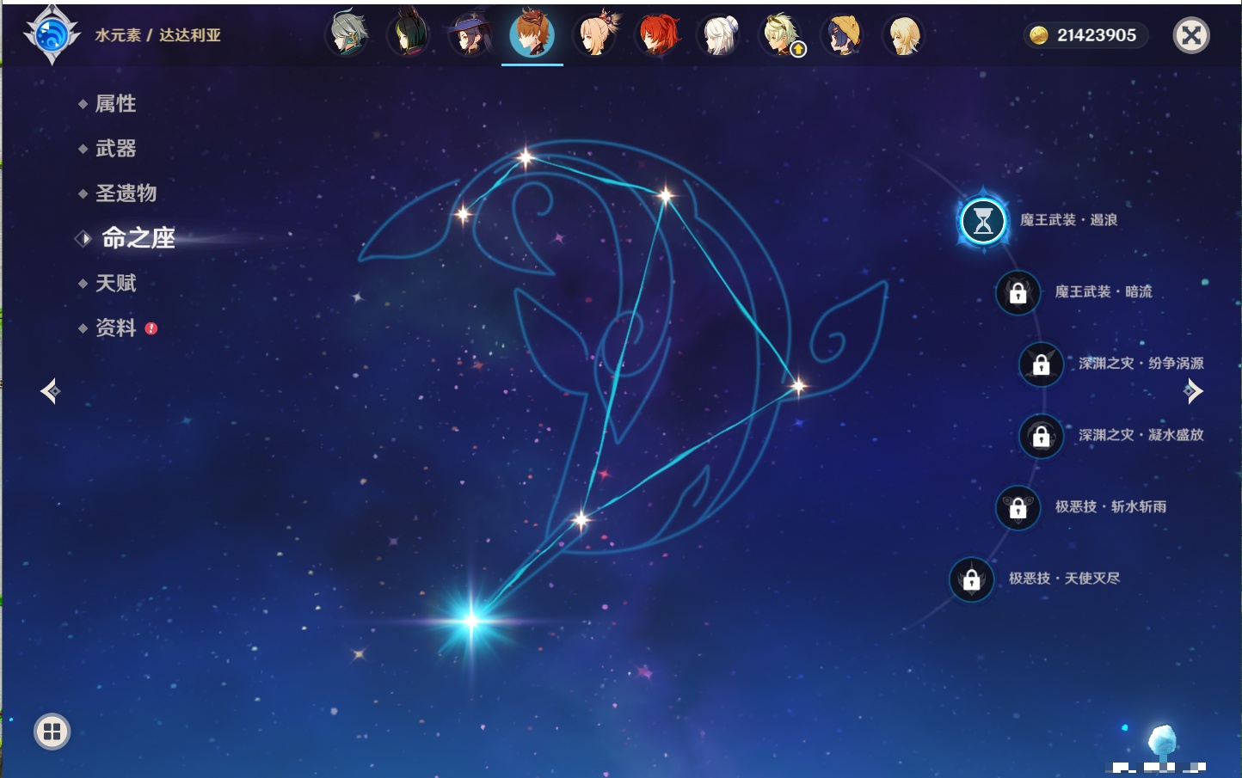Click the 深渊之灾·纷争涡源 label text
Screen dimensions: 1242x778
click(x=1141, y=364)
